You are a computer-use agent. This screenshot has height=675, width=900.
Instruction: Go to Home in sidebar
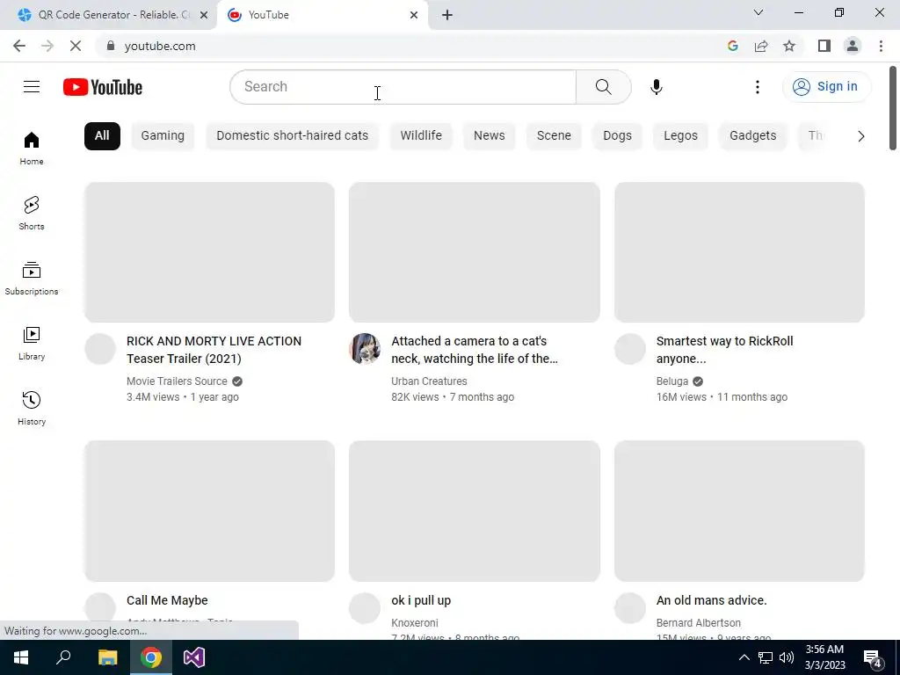(x=32, y=149)
